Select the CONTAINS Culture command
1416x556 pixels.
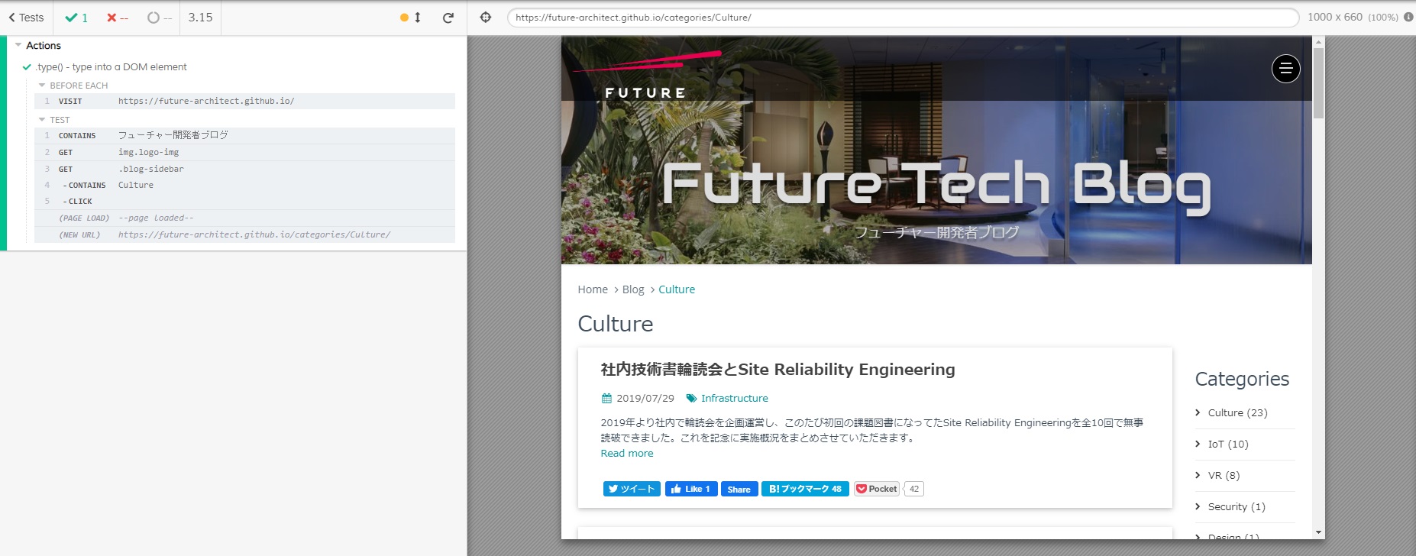click(x=244, y=185)
